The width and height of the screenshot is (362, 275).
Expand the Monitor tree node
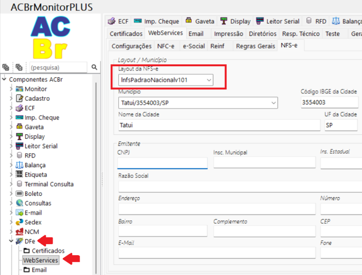[x=11, y=89]
